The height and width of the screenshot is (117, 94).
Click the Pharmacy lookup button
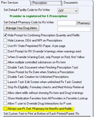pyautogui.click(x=84, y=23)
